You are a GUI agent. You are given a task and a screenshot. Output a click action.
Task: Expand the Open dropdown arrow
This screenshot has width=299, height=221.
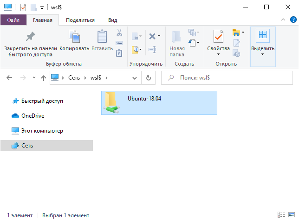243,32
